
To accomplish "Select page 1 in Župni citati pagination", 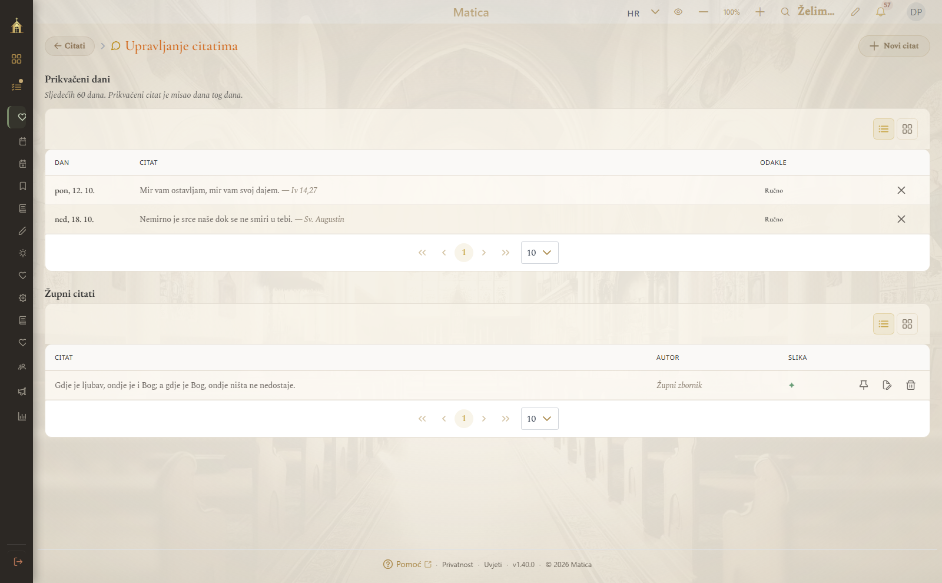I will point(464,419).
